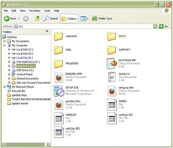Expand Local Disk (D:) node

[x=9, y=54]
